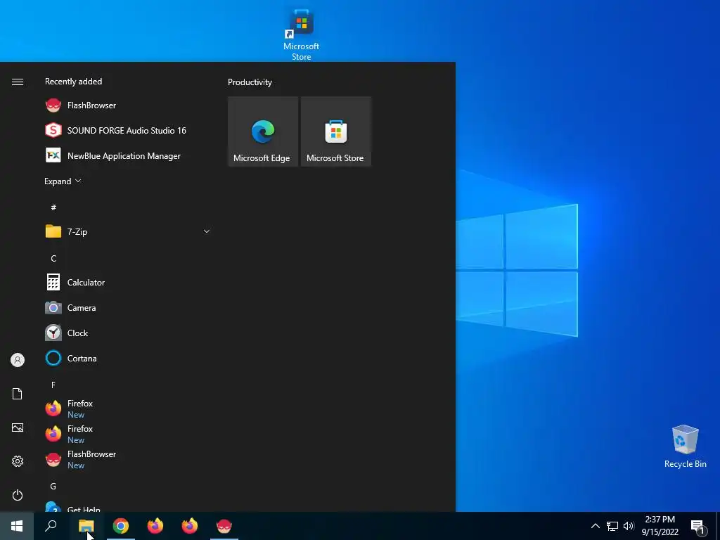Open the Start menu hamburger menu
Image resolution: width=720 pixels, height=540 pixels.
tap(18, 82)
